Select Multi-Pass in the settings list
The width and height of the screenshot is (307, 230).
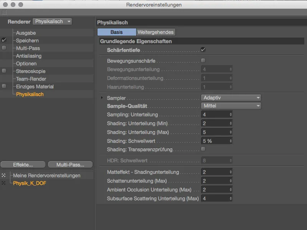pos(28,48)
